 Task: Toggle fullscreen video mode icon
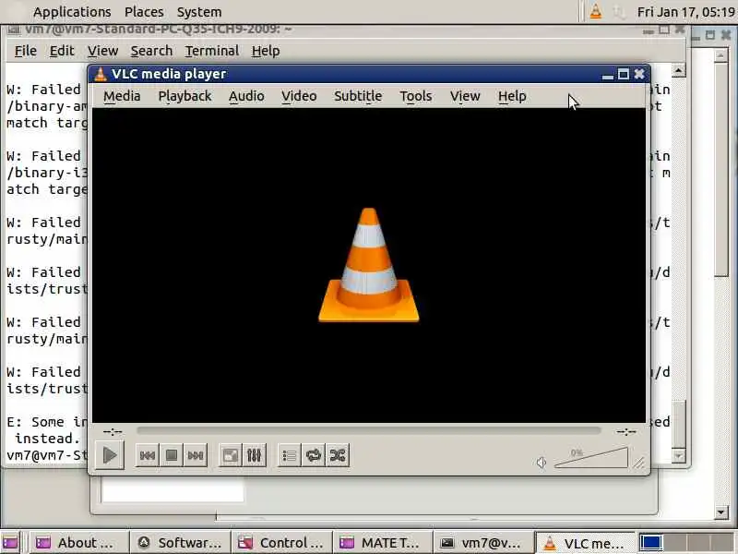click(230, 455)
